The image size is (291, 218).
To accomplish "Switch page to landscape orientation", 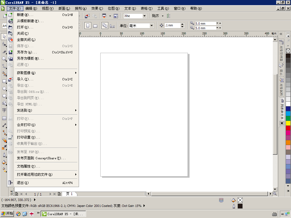I will tap(95, 26).
